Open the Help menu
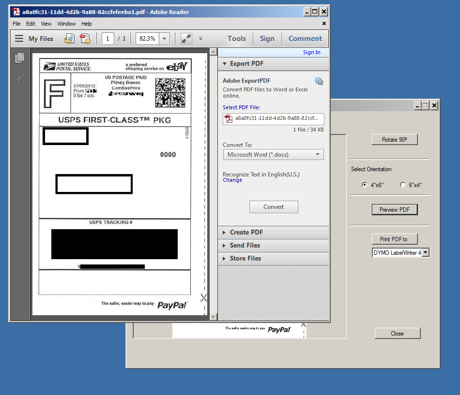 point(87,24)
